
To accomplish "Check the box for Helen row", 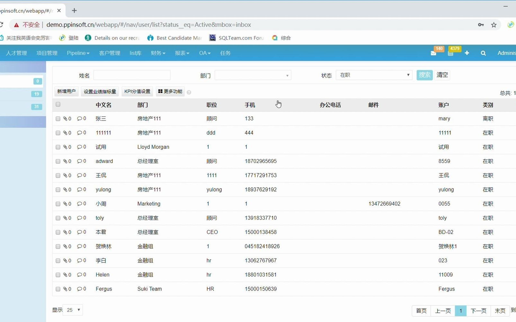I will tap(58, 275).
